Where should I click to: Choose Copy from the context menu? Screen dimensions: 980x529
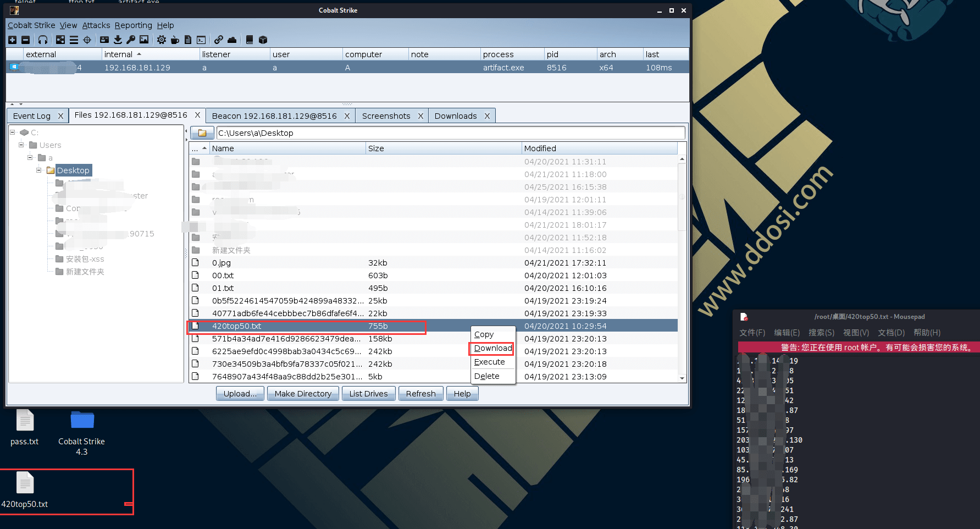tap(493, 334)
